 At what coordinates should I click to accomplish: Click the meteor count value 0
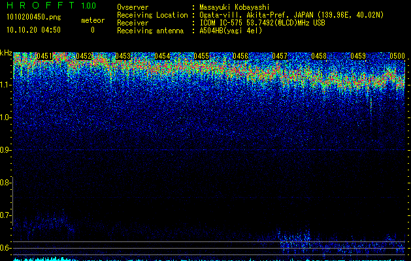[x=93, y=30]
